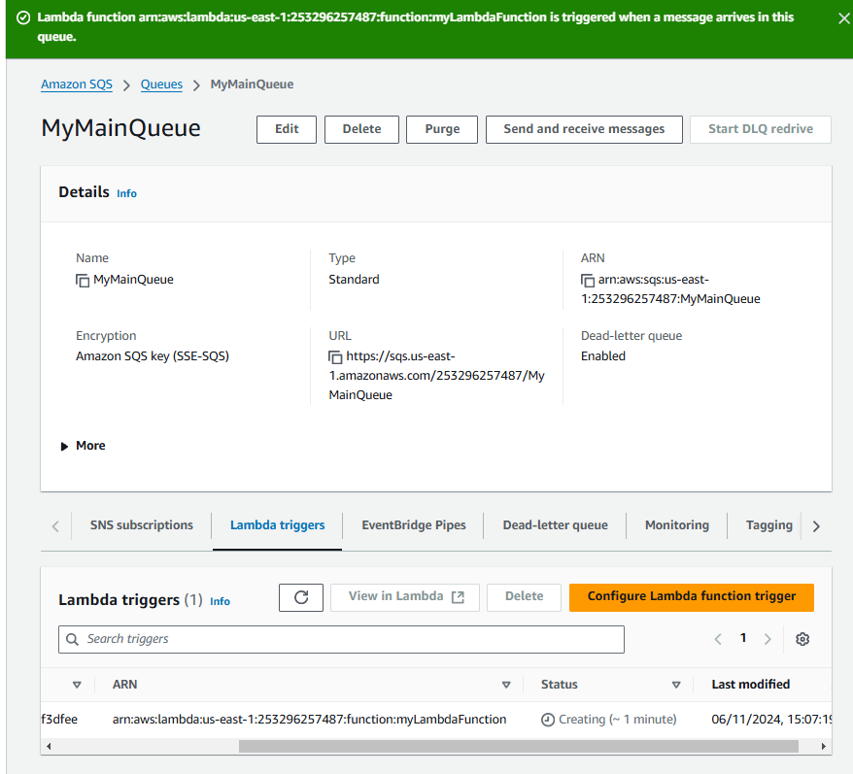Open the filter dropdown on the first trigger column
This screenshot has width=853, height=774.
point(77,685)
